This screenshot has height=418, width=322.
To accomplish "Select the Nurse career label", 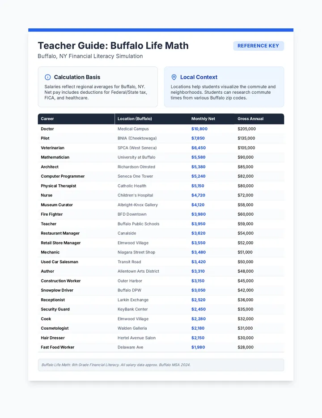I will click(47, 196).
